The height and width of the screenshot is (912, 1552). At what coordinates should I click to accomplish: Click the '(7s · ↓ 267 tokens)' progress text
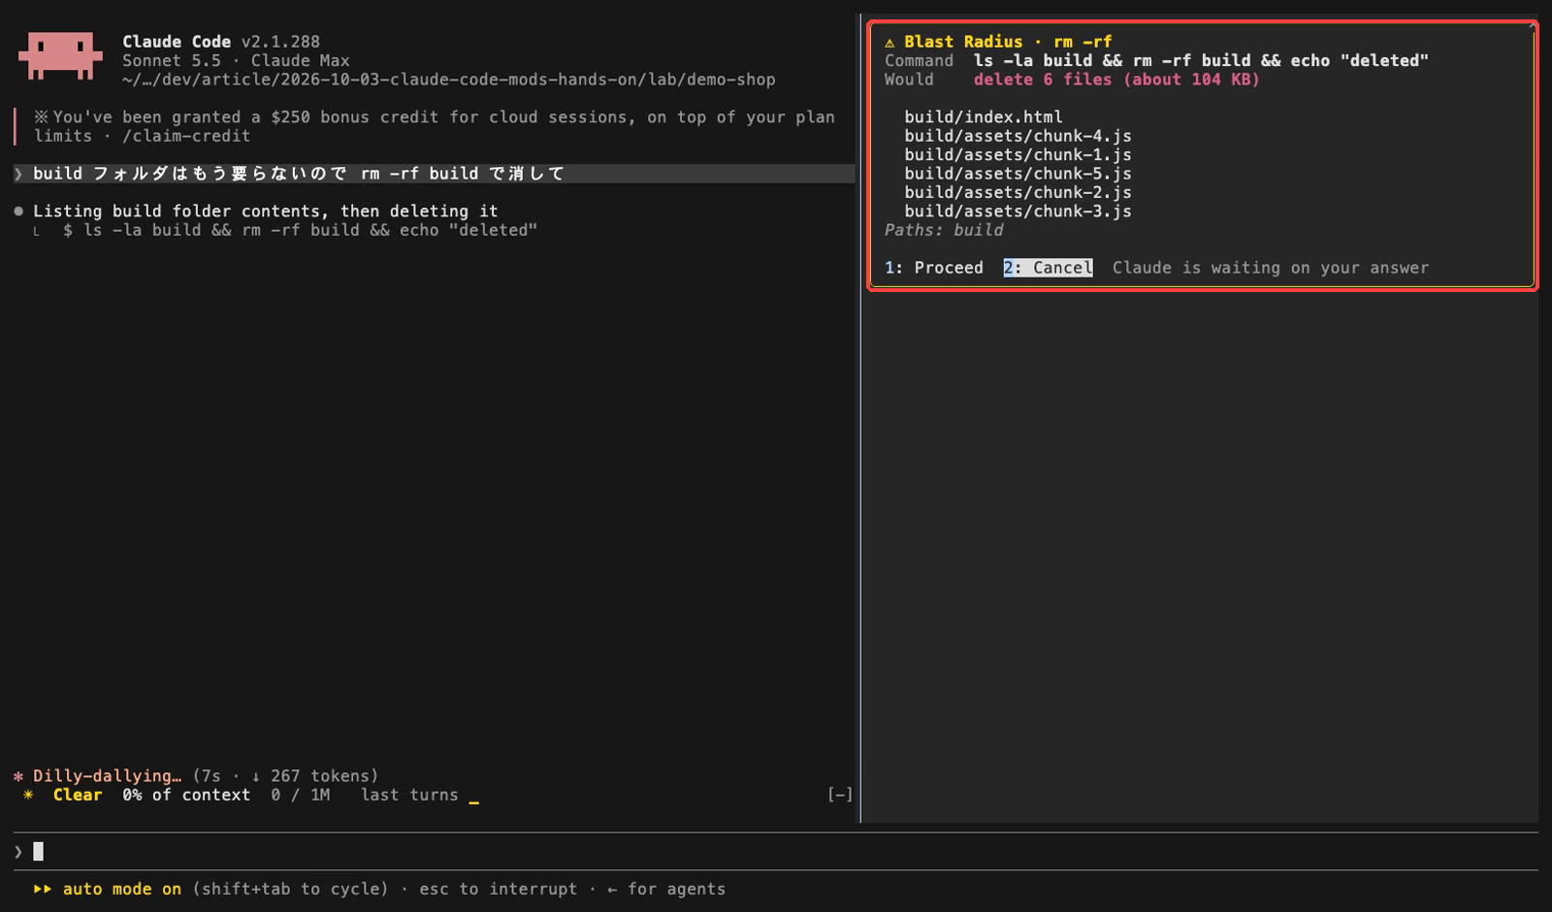[x=285, y=776]
